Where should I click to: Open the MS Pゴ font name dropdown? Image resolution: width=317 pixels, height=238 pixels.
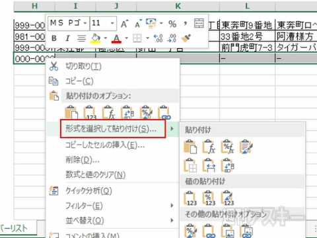pyautogui.click(x=85, y=23)
